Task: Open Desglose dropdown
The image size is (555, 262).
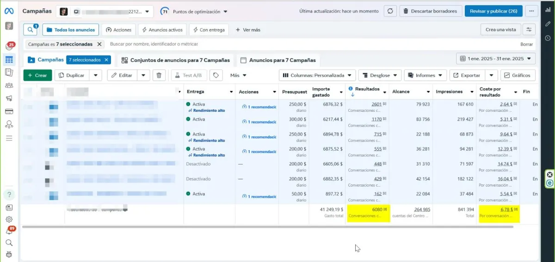Action: (x=379, y=75)
